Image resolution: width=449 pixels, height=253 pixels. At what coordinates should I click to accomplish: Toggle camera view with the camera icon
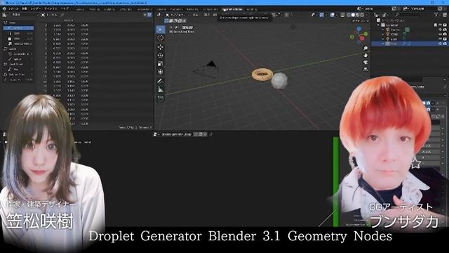(366, 63)
